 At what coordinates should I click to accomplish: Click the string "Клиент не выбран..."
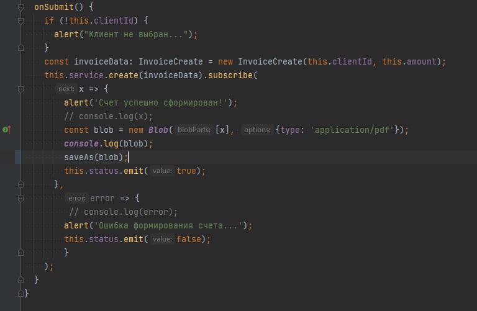[136, 34]
